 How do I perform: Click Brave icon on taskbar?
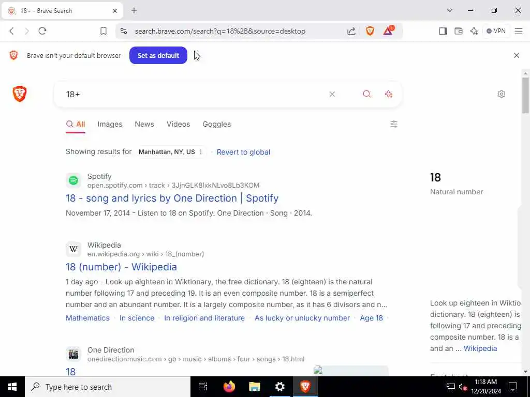(305, 387)
